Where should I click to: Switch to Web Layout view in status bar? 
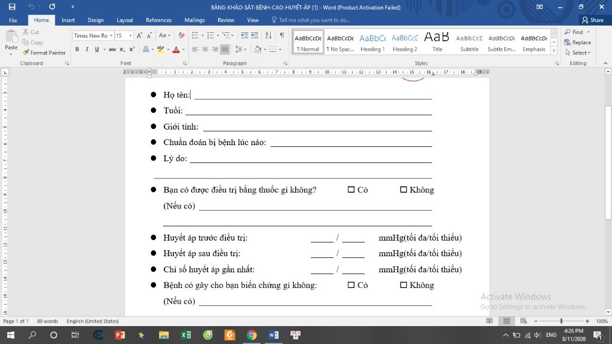pyautogui.click(x=524, y=321)
